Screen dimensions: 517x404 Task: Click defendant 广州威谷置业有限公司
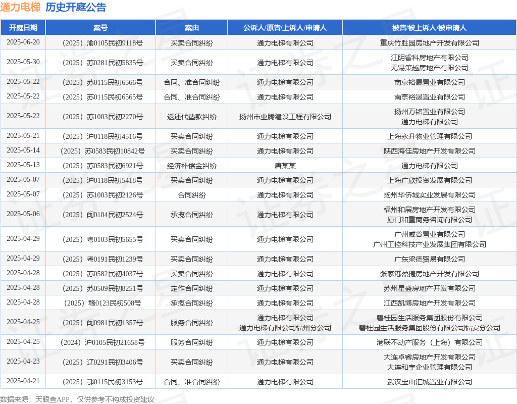pyautogui.click(x=429, y=234)
